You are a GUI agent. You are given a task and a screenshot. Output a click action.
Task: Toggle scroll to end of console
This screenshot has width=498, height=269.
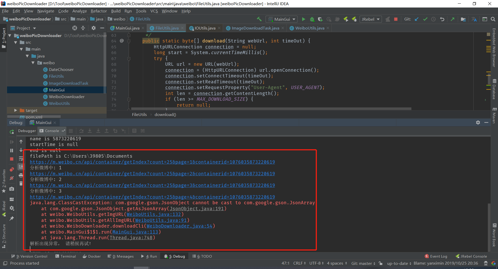(21, 167)
